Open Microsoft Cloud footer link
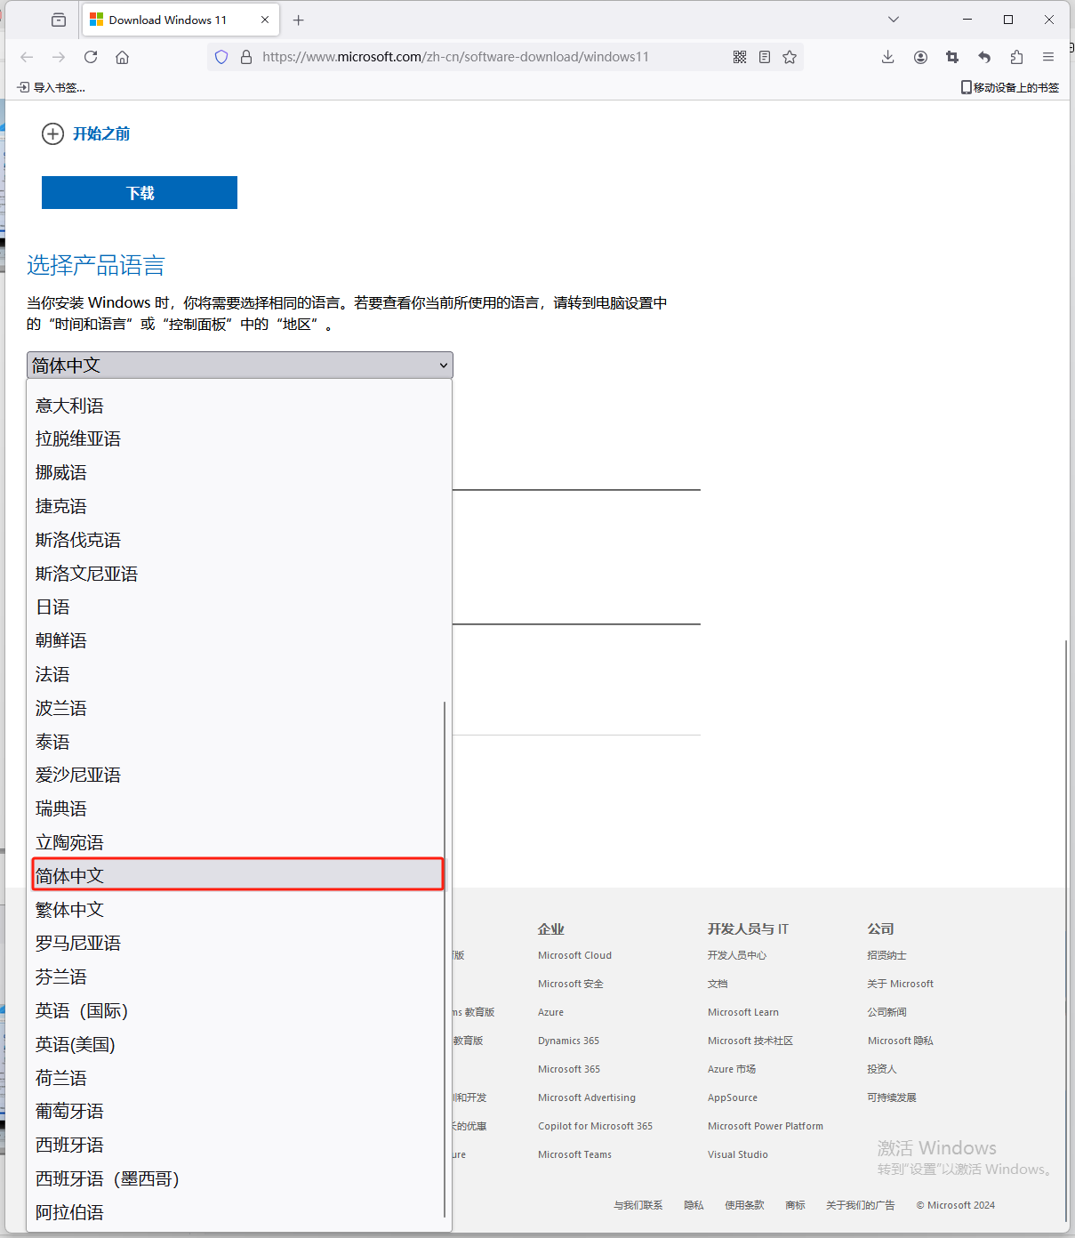Screen dimensions: 1075x1238 tap(574, 955)
